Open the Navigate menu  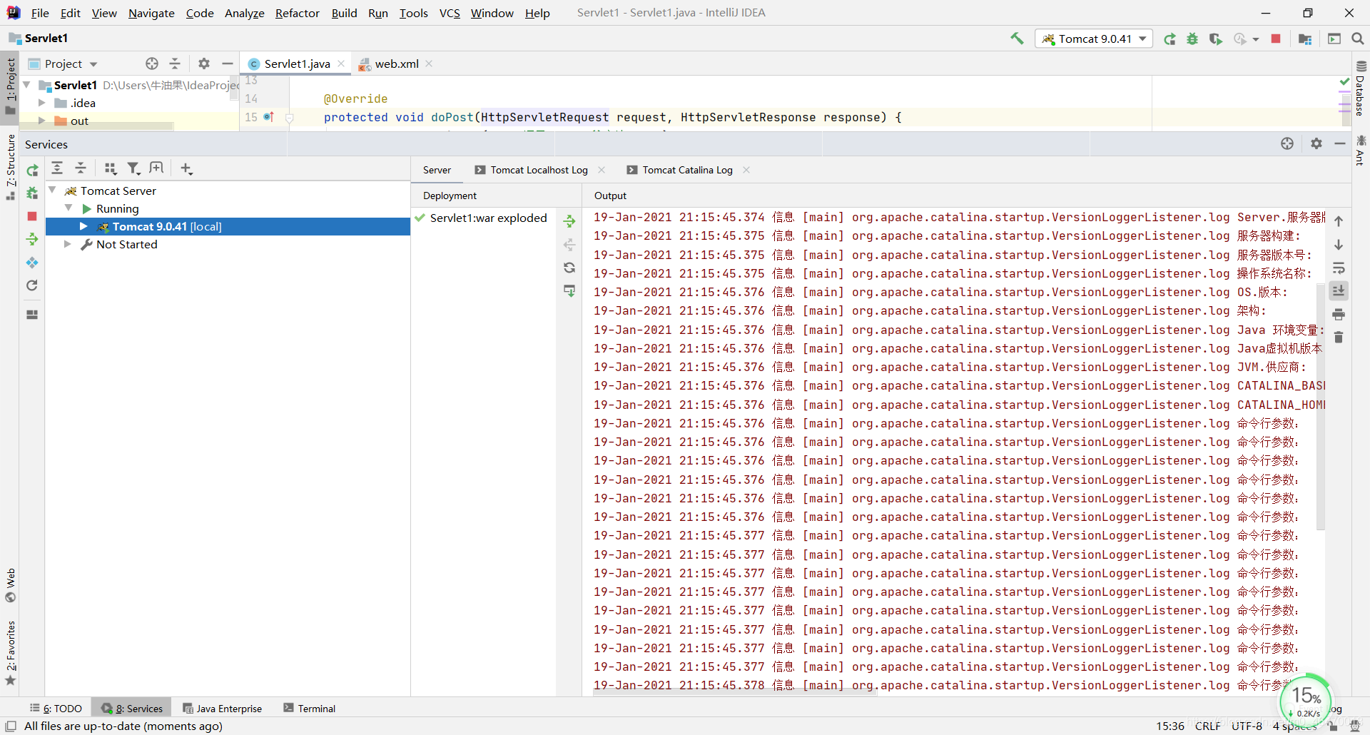151,13
